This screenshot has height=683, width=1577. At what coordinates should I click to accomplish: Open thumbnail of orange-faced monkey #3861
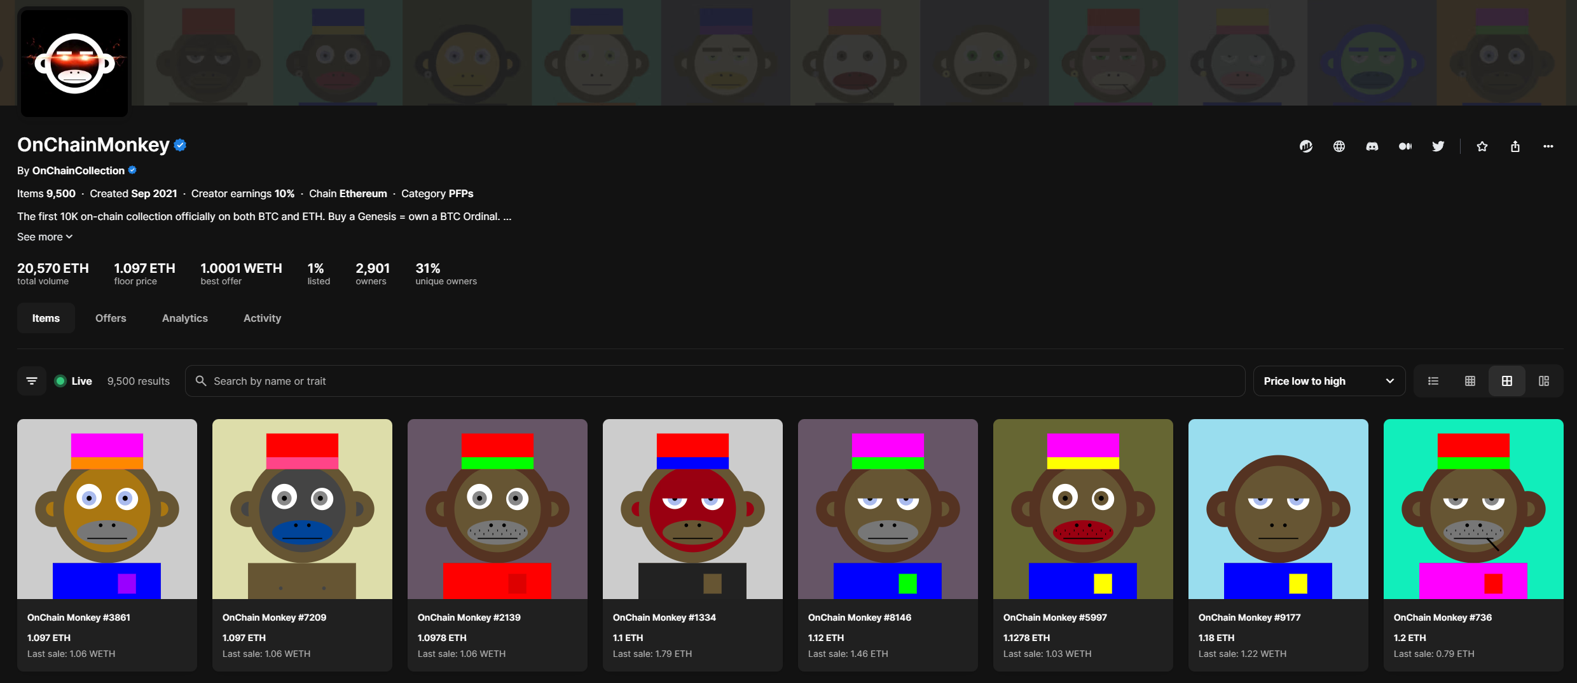pos(107,509)
